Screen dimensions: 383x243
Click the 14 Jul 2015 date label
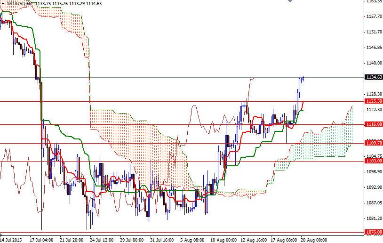[x=11, y=240]
